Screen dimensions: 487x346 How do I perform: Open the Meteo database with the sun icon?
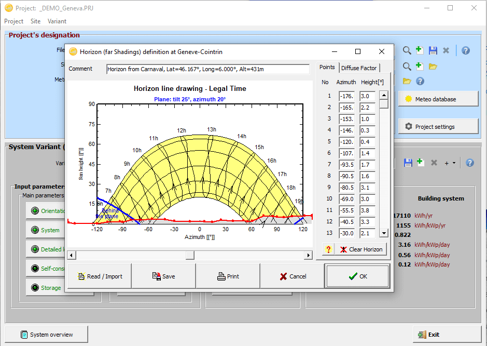click(x=438, y=99)
